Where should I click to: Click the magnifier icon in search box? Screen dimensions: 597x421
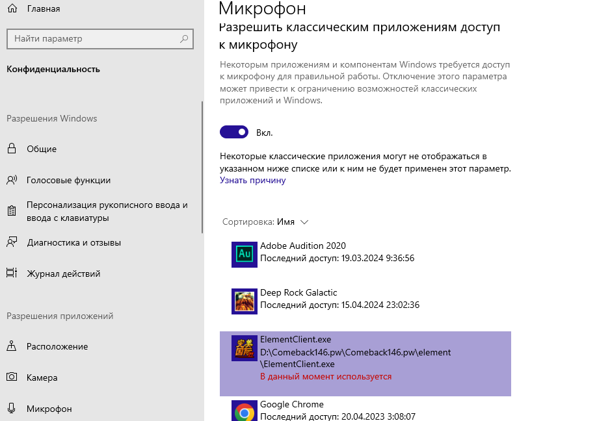tap(185, 39)
